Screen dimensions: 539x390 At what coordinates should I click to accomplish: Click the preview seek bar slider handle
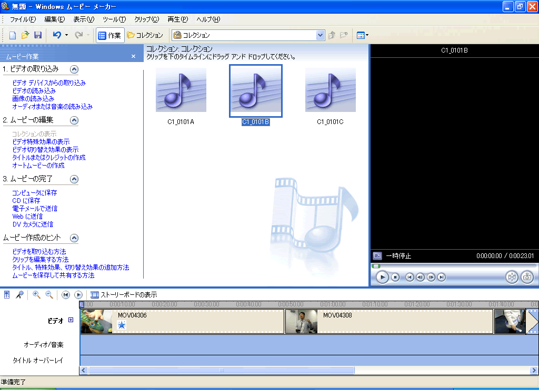376,266
